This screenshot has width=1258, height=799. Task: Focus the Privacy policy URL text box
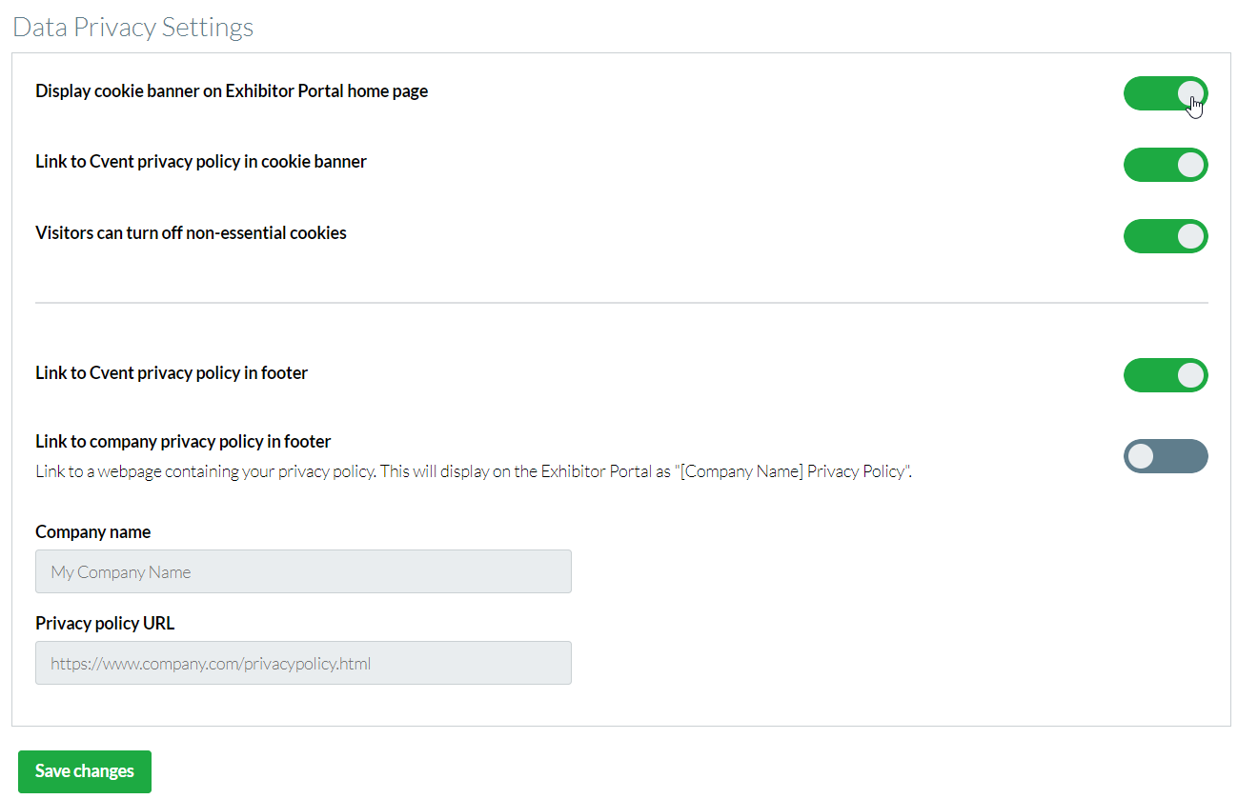click(x=303, y=663)
